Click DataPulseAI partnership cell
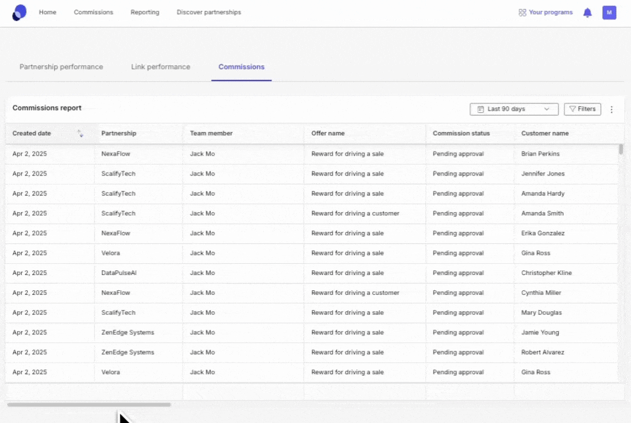This screenshot has height=423, width=631. (119, 273)
